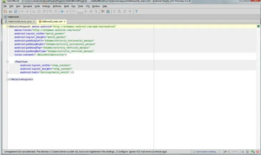The height and width of the screenshot is (155, 261).
Task: Click Ignore VCS root errors link
Action: click(x=140, y=152)
